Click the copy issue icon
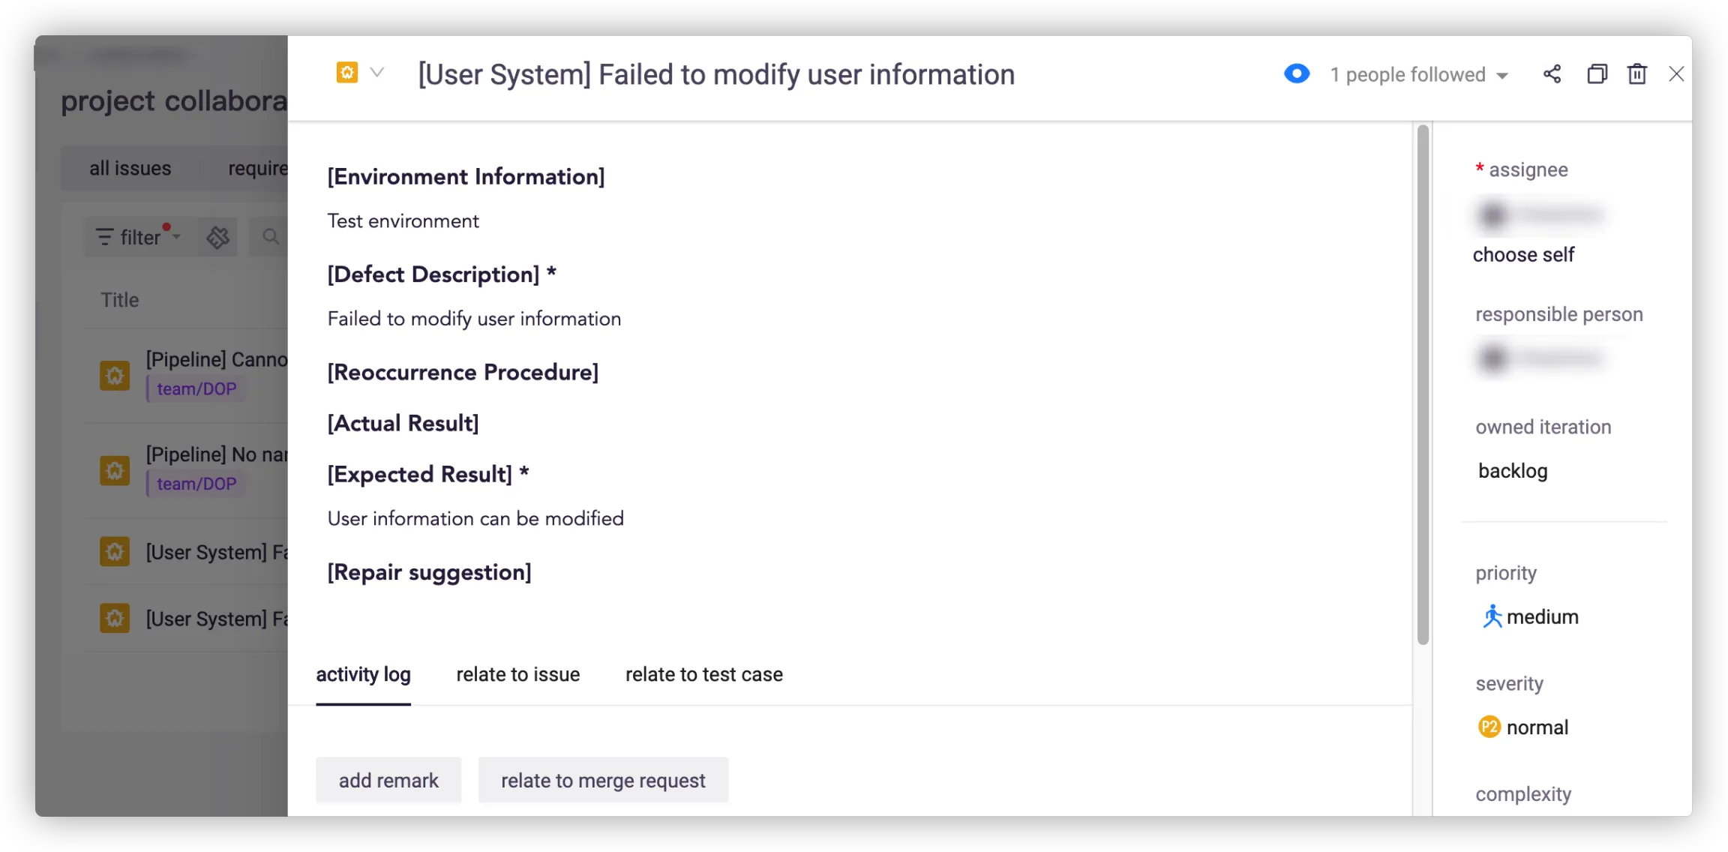 (1597, 74)
